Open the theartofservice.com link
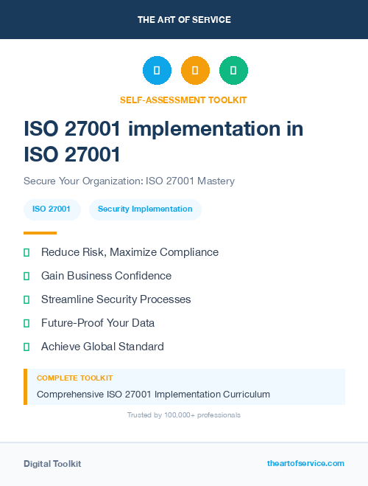This screenshot has height=486, width=368. pos(305,463)
